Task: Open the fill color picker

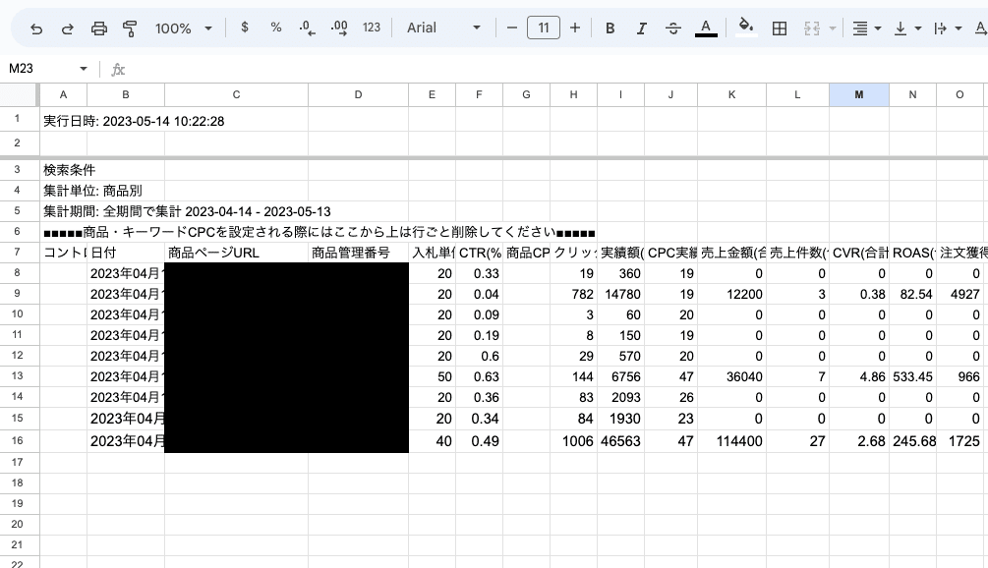Action: (x=746, y=28)
